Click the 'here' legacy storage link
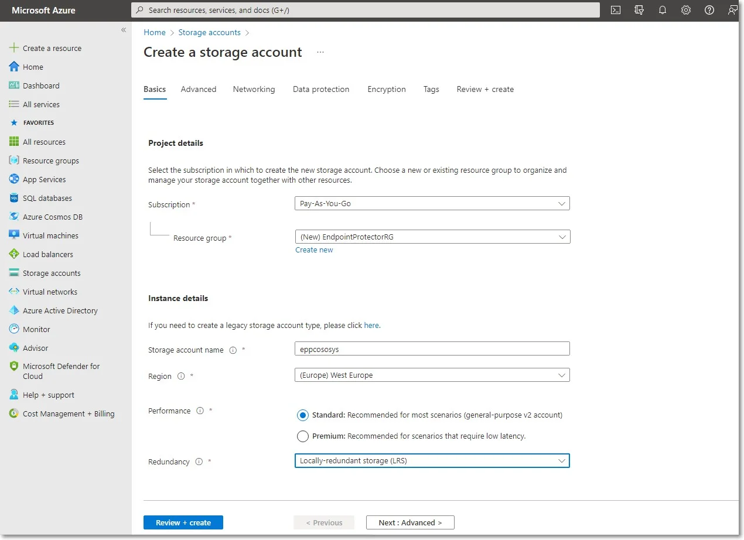The height and width of the screenshot is (540, 744). pyautogui.click(x=371, y=325)
